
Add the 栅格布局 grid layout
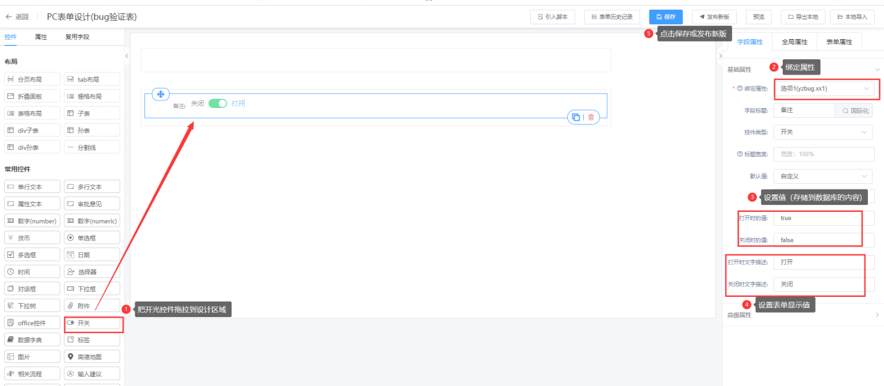click(92, 96)
